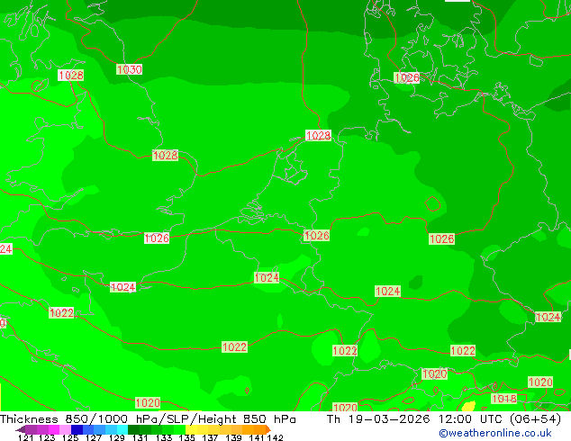The image size is (571, 441).
Task: Click the purple arrow tip starting the legend
Action: [21, 429]
